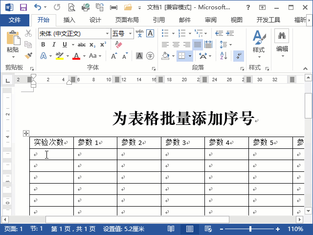Switch to the 审阅 tab
This screenshot has height=235, width=313.
tap(211, 20)
